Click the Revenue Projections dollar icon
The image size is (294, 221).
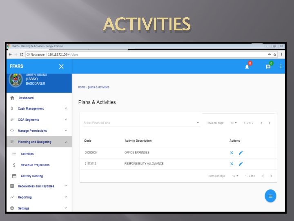pyautogui.click(x=14, y=165)
